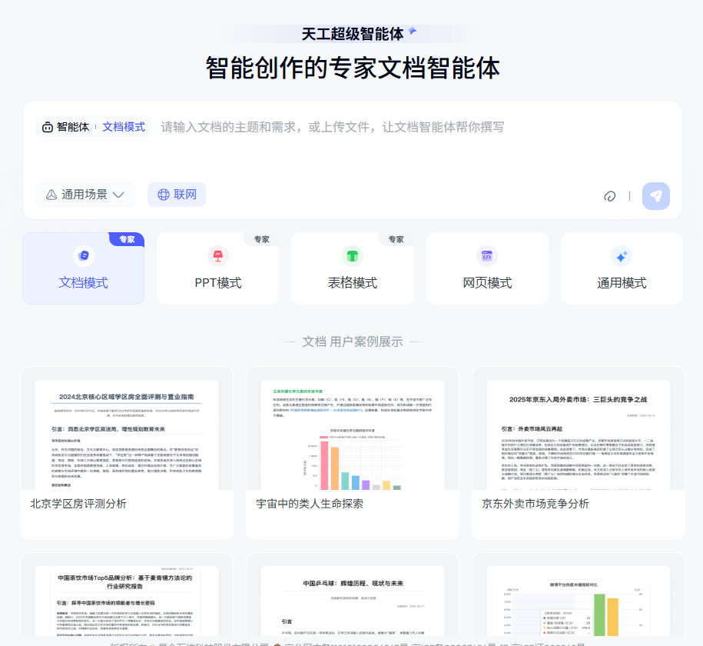Click the 网页模式 code icon

click(487, 256)
